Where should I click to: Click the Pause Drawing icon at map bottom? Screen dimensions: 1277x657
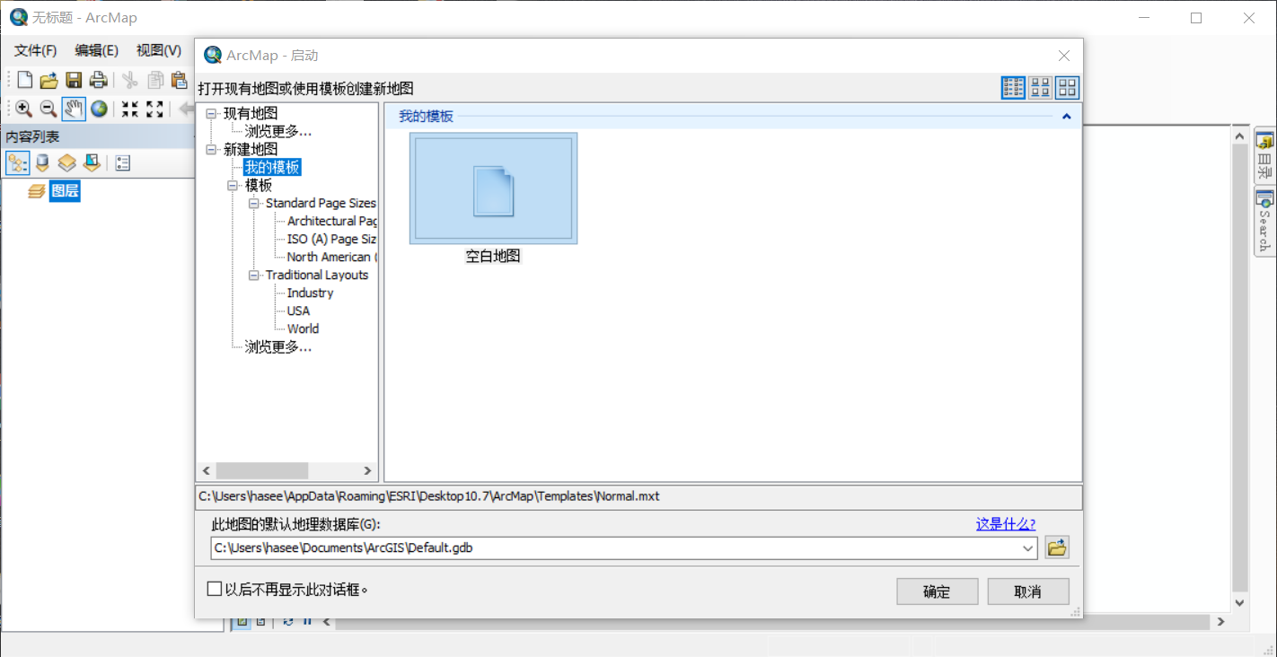point(307,621)
